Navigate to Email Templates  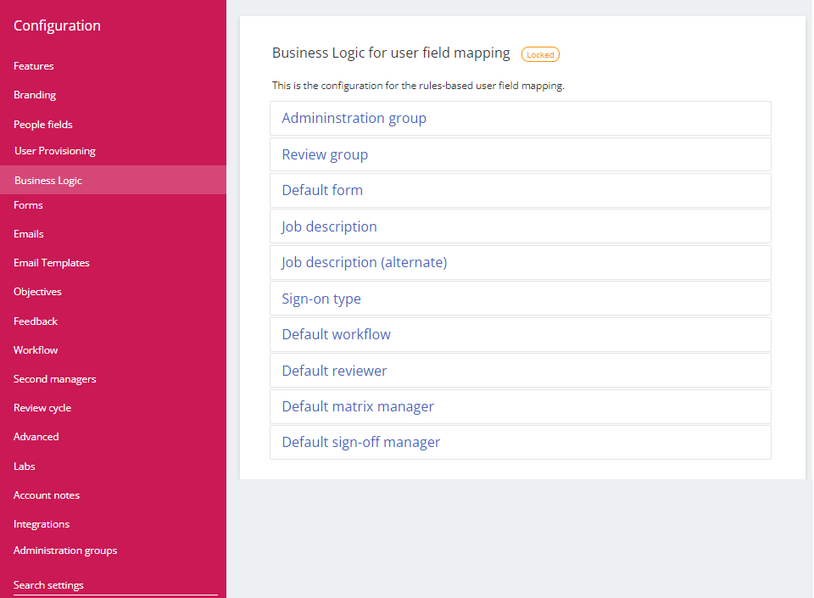tap(52, 263)
